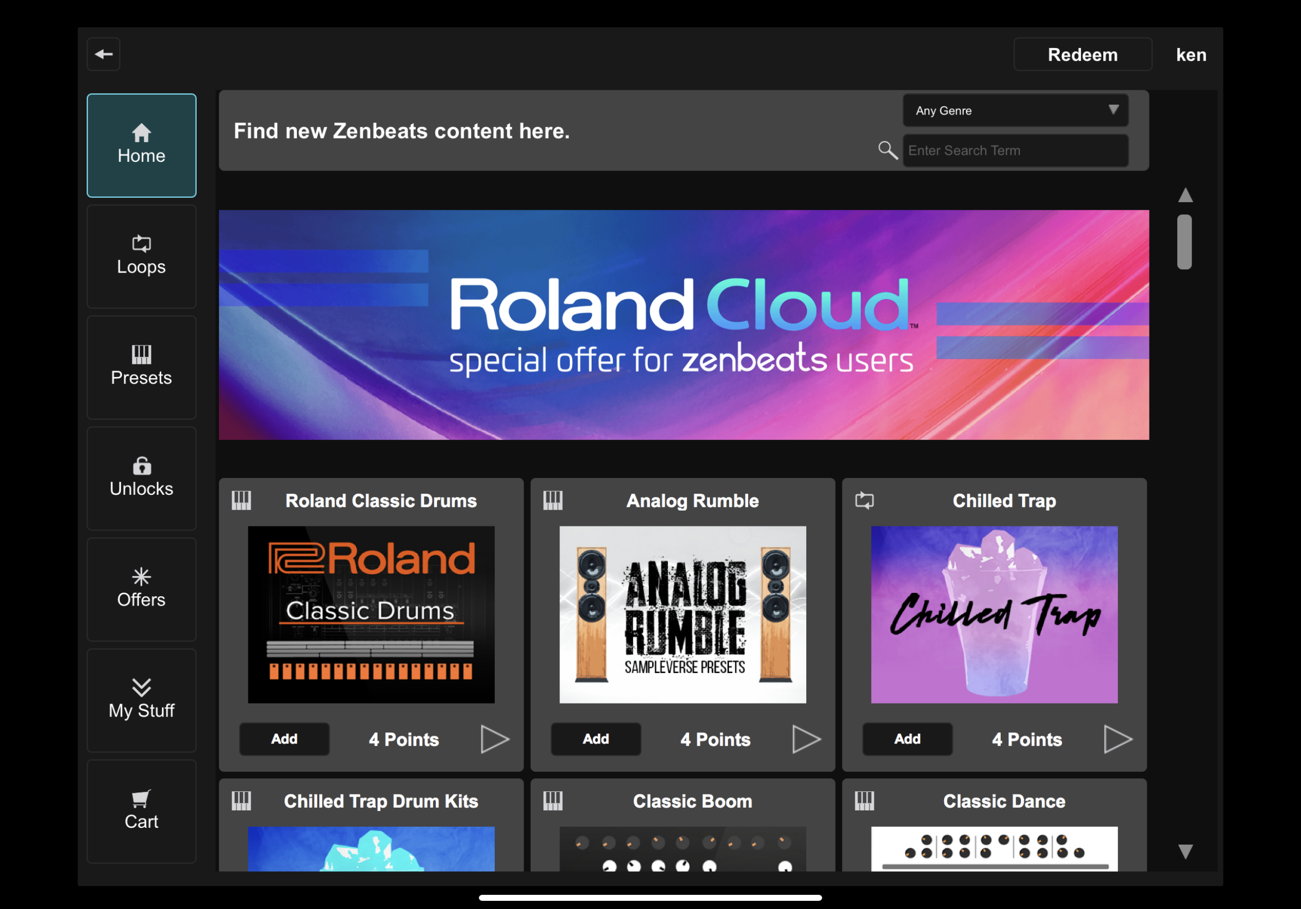This screenshot has height=909, width=1301.
Task: Open the Home section in sidebar
Action: pyautogui.click(x=142, y=146)
